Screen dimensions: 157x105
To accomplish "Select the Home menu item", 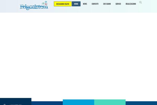I will click(76, 4).
